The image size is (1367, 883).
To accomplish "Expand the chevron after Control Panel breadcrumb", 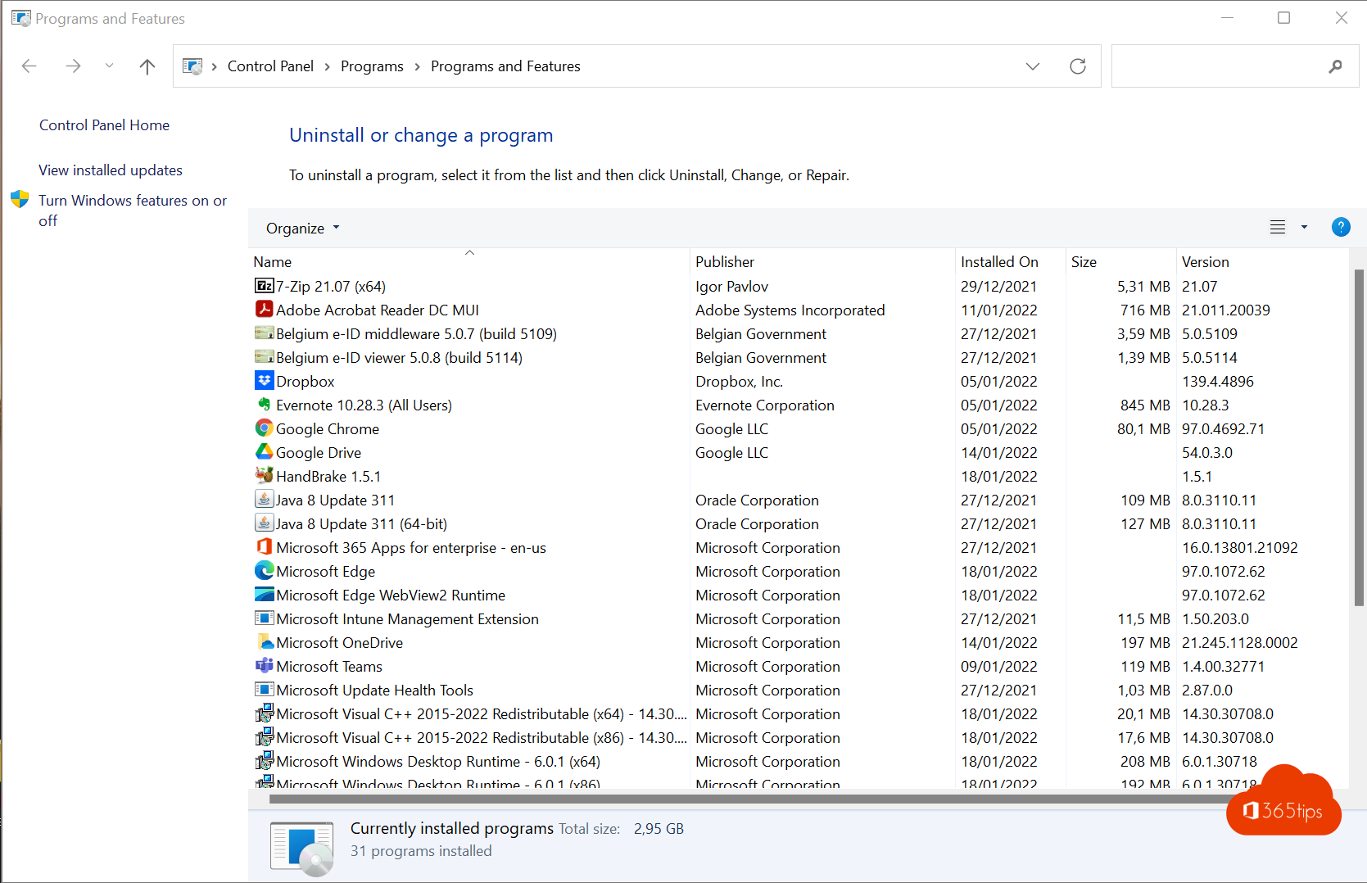I will [x=328, y=66].
